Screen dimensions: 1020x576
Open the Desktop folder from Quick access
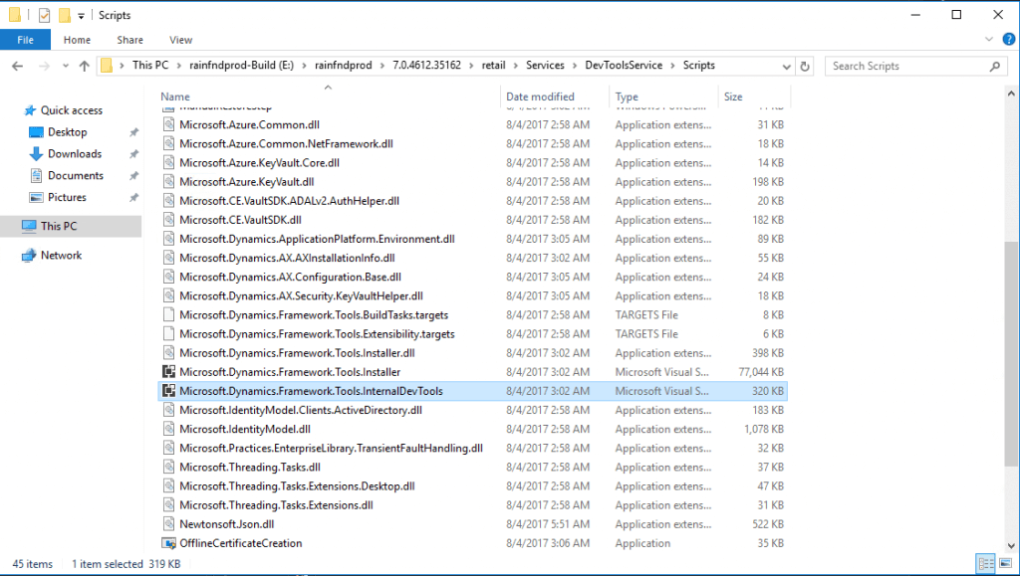coord(69,131)
